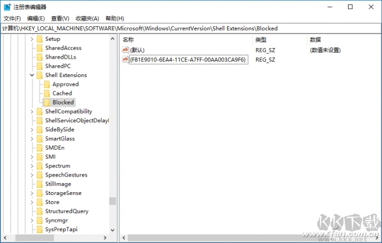Expand the Syncmgr key node
Screen dimensions: 382x243
[x=32, y=220]
